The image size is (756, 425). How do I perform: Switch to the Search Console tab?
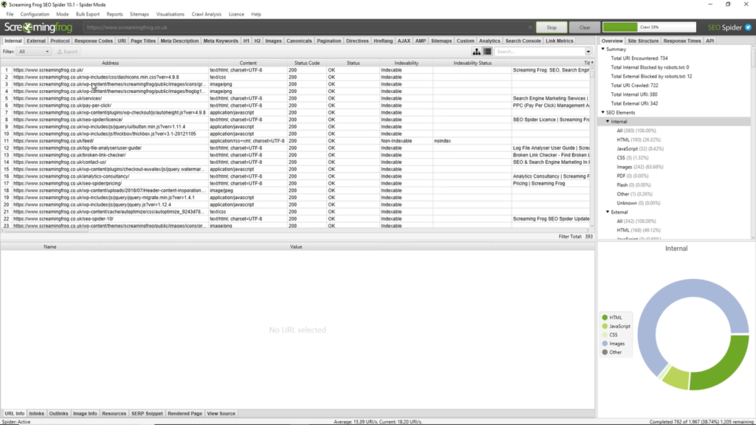(x=523, y=41)
